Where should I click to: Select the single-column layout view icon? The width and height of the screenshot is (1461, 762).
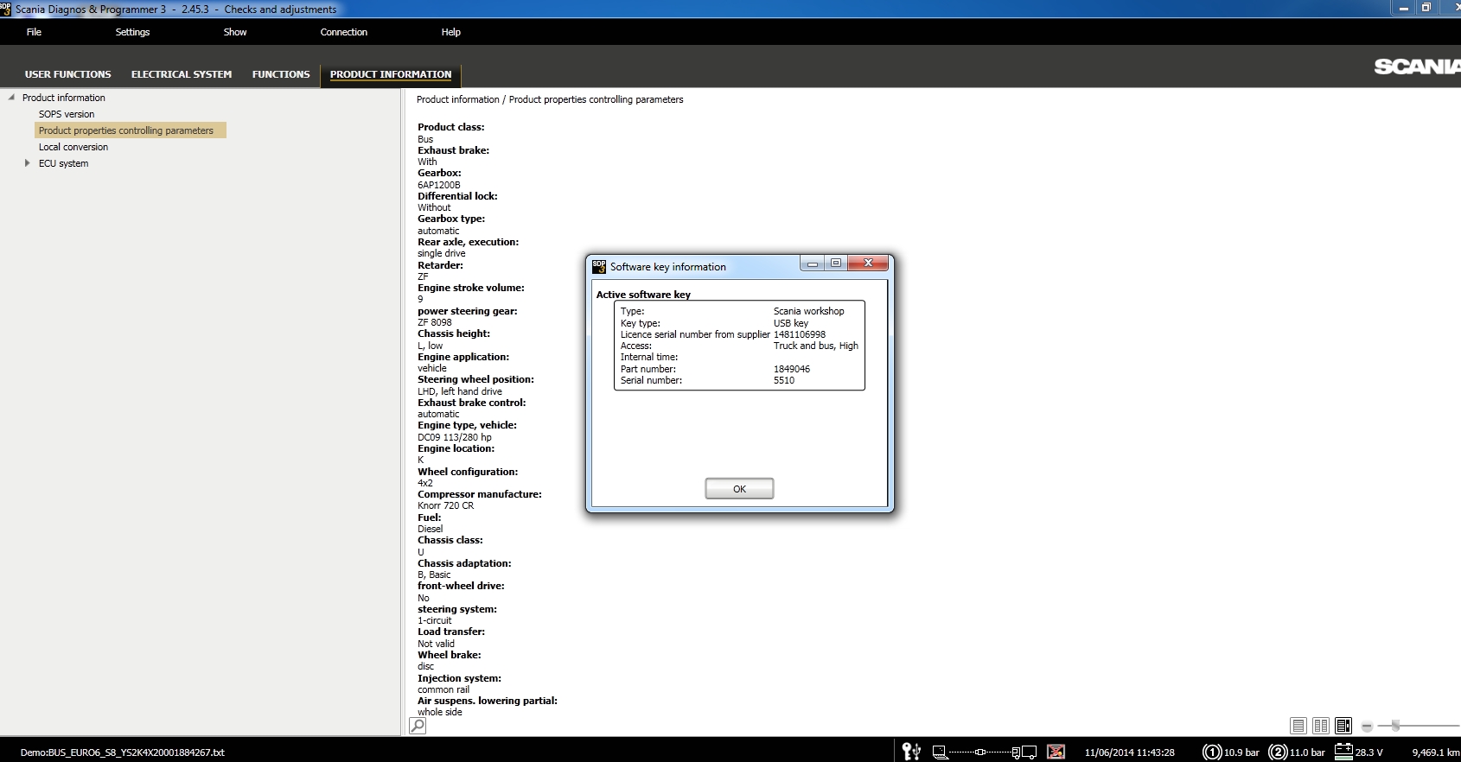click(1298, 726)
